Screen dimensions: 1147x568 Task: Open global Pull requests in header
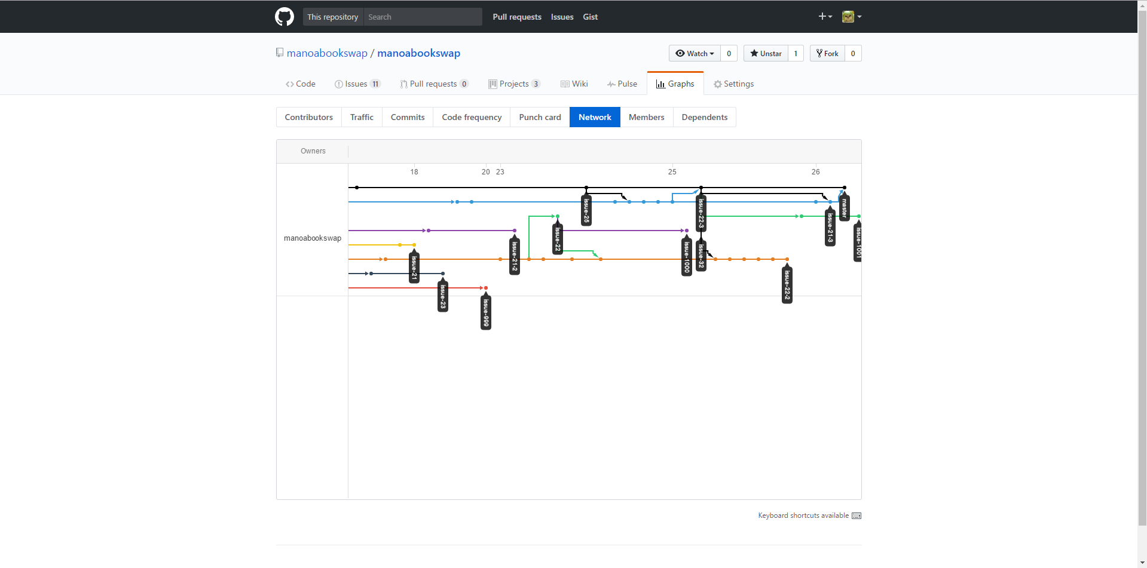tap(517, 17)
